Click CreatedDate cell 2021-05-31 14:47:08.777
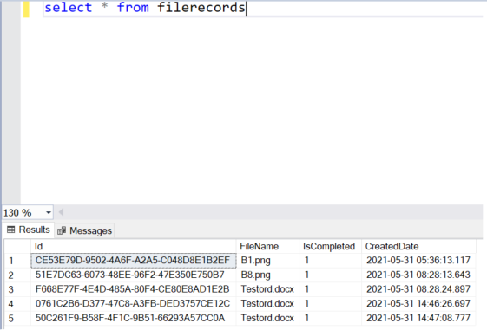This screenshot has width=487, height=330. (x=418, y=318)
